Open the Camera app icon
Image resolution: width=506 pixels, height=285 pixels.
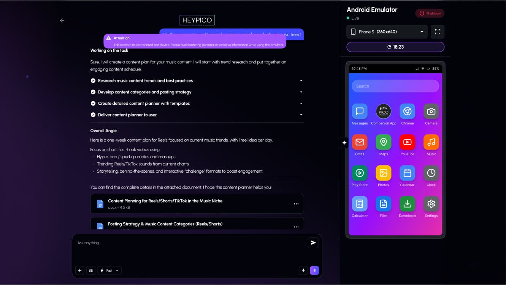(431, 112)
